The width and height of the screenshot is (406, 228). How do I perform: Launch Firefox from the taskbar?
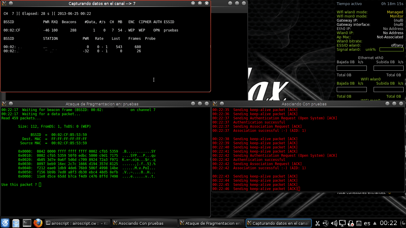click(38, 223)
